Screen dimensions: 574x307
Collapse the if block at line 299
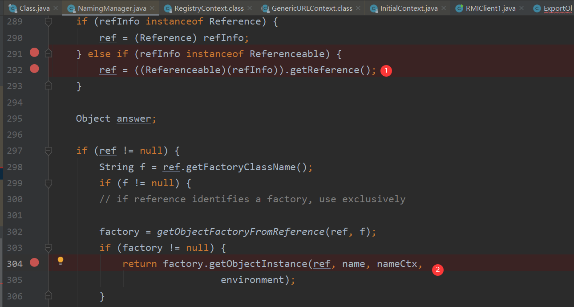pyautogui.click(x=49, y=183)
